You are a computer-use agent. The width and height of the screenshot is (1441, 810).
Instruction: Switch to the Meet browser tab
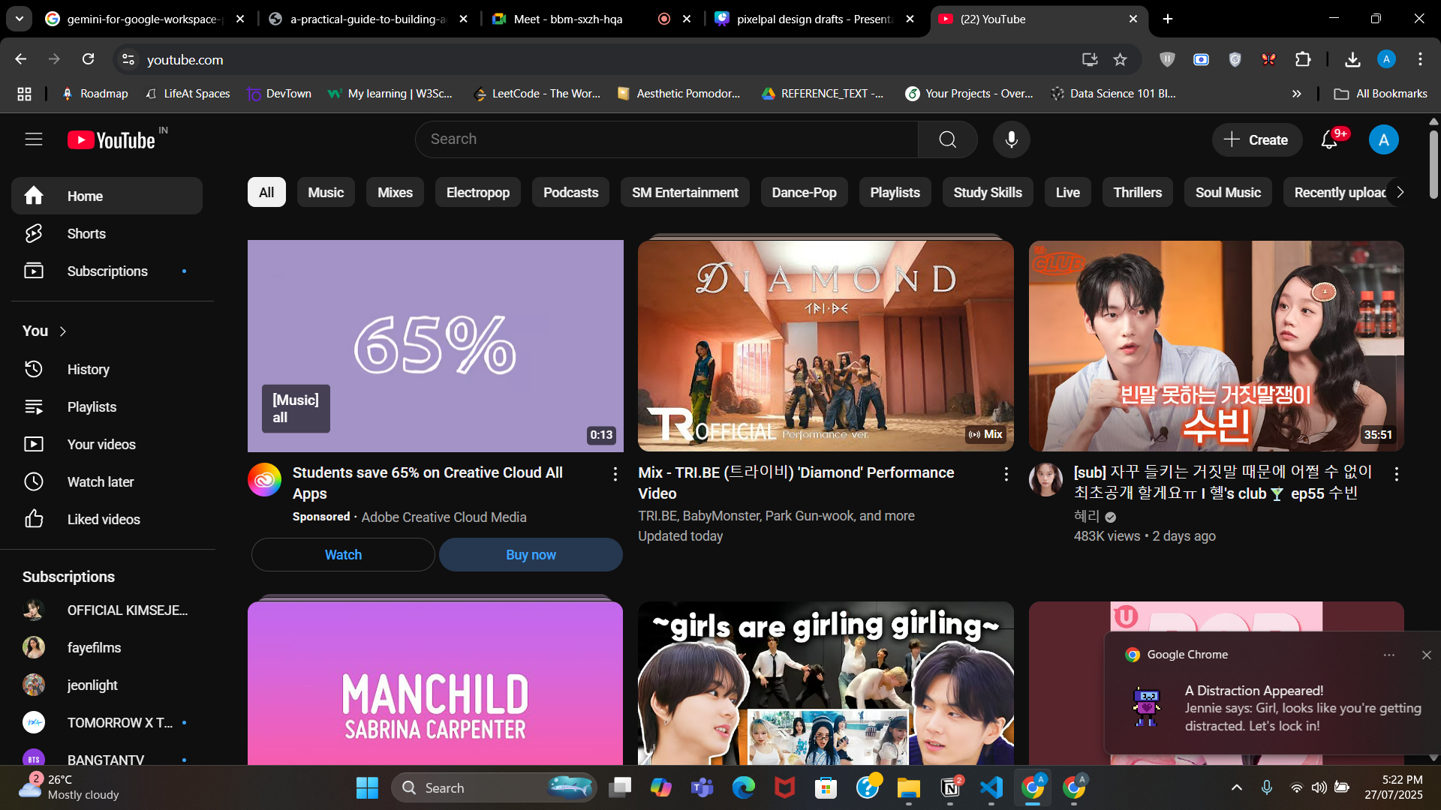coord(568,19)
